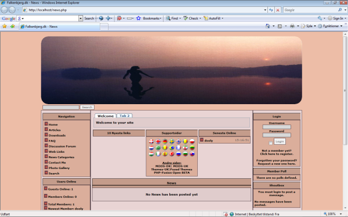Open the Funktioner tools menu
The width and height of the screenshot is (348, 217).
(330, 26)
